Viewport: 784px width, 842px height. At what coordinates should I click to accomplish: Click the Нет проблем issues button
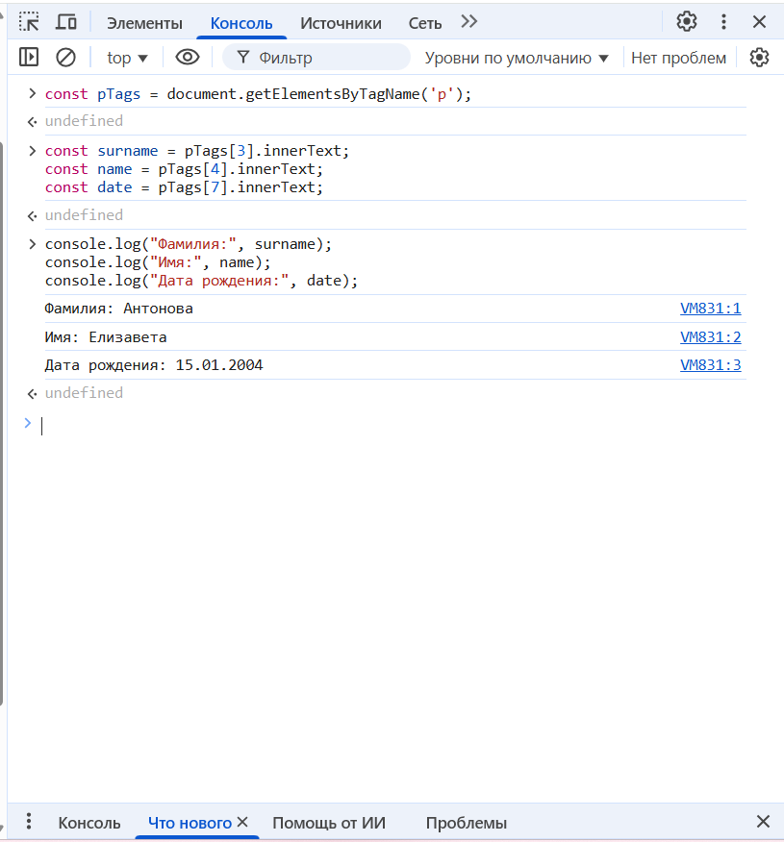point(678,58)
